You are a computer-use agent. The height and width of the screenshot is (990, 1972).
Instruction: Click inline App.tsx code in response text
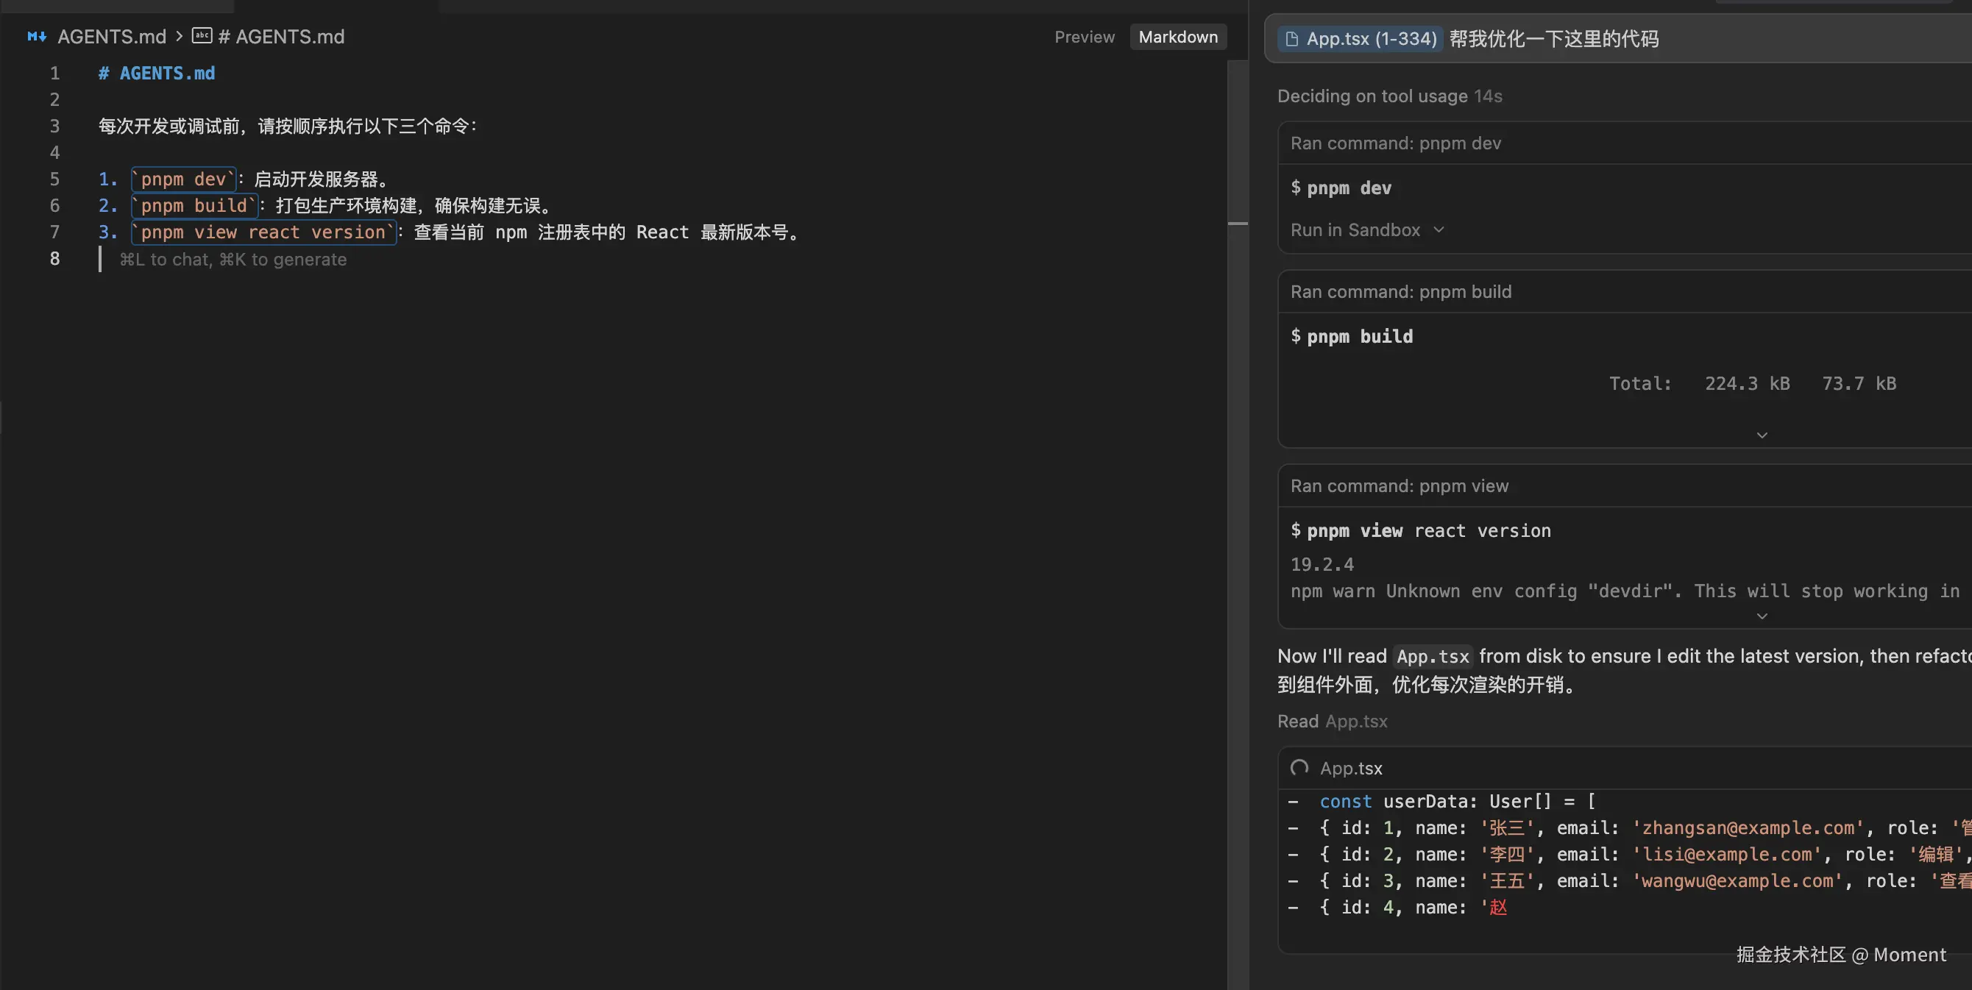(x=1433, y=656)
